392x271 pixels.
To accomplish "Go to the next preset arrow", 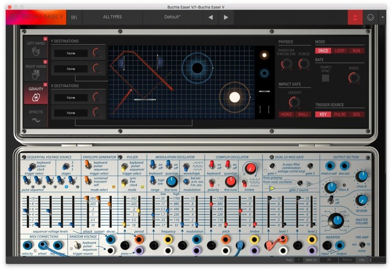I will [226, 17].
